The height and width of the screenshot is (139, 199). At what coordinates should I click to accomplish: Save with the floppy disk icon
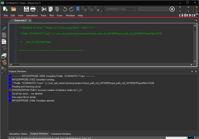[x=26, y=9]
